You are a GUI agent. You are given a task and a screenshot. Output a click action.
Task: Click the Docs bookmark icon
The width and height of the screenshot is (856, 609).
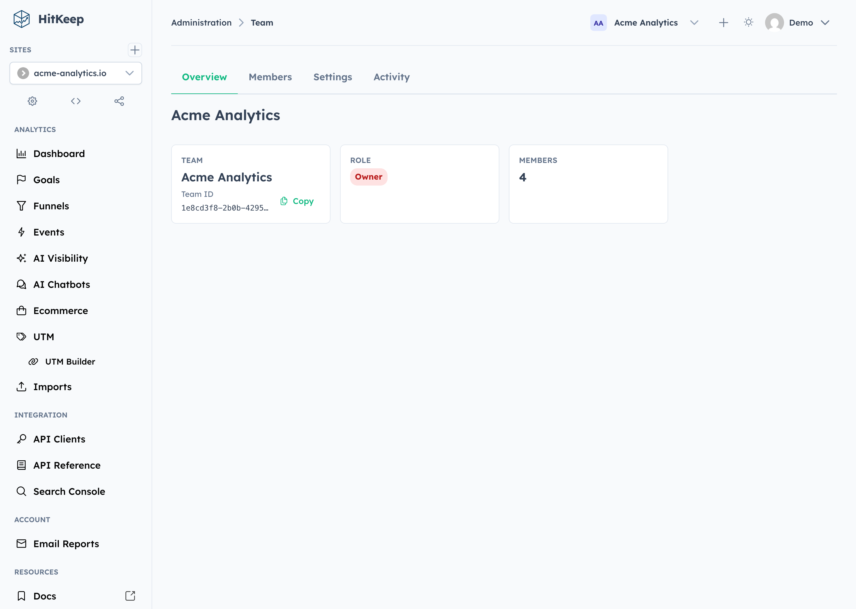pos(21,596)
